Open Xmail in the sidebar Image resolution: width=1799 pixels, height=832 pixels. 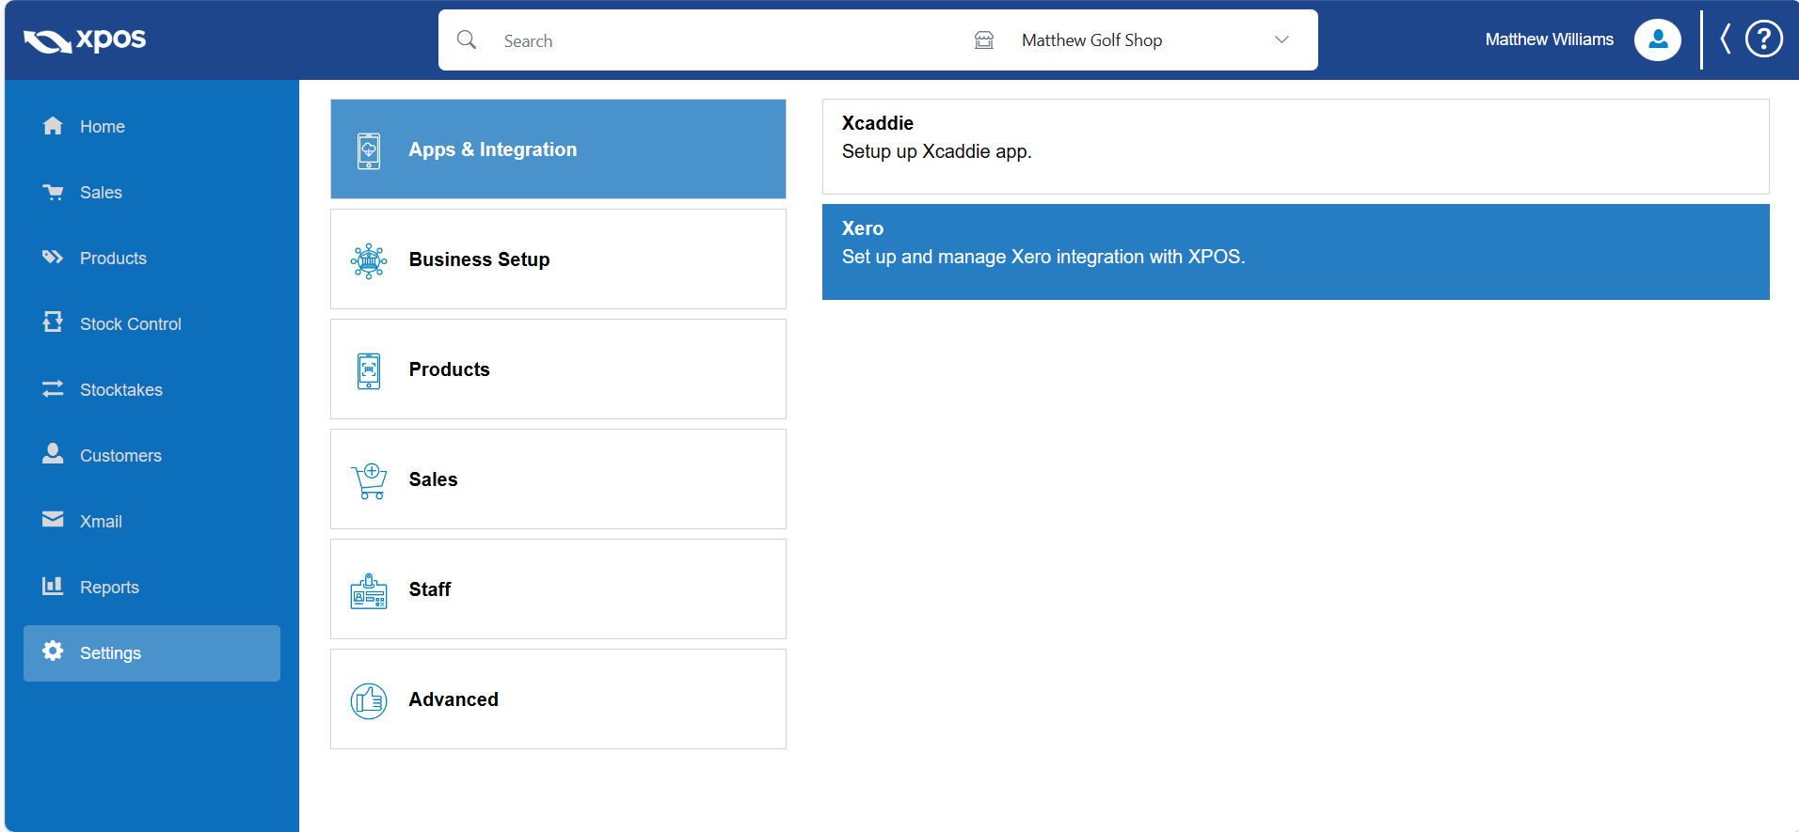coord(151,521)
